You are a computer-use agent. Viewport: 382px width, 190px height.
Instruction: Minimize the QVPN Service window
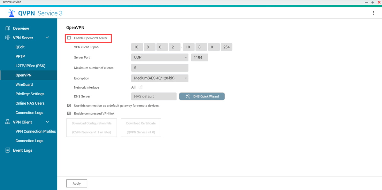(x=366, y=2)
